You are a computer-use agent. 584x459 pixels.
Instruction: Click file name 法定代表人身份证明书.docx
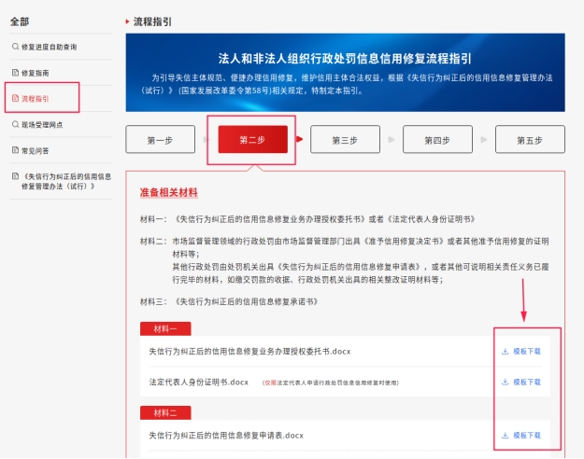pos(198,382)
